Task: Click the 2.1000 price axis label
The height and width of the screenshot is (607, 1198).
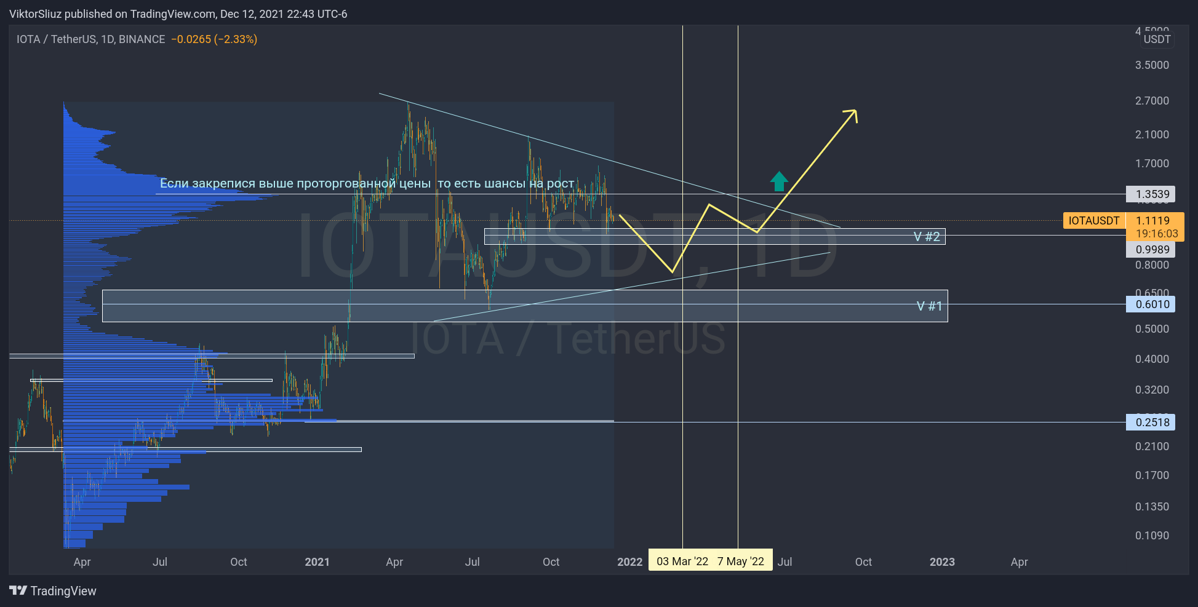Action: [1152, 135]
